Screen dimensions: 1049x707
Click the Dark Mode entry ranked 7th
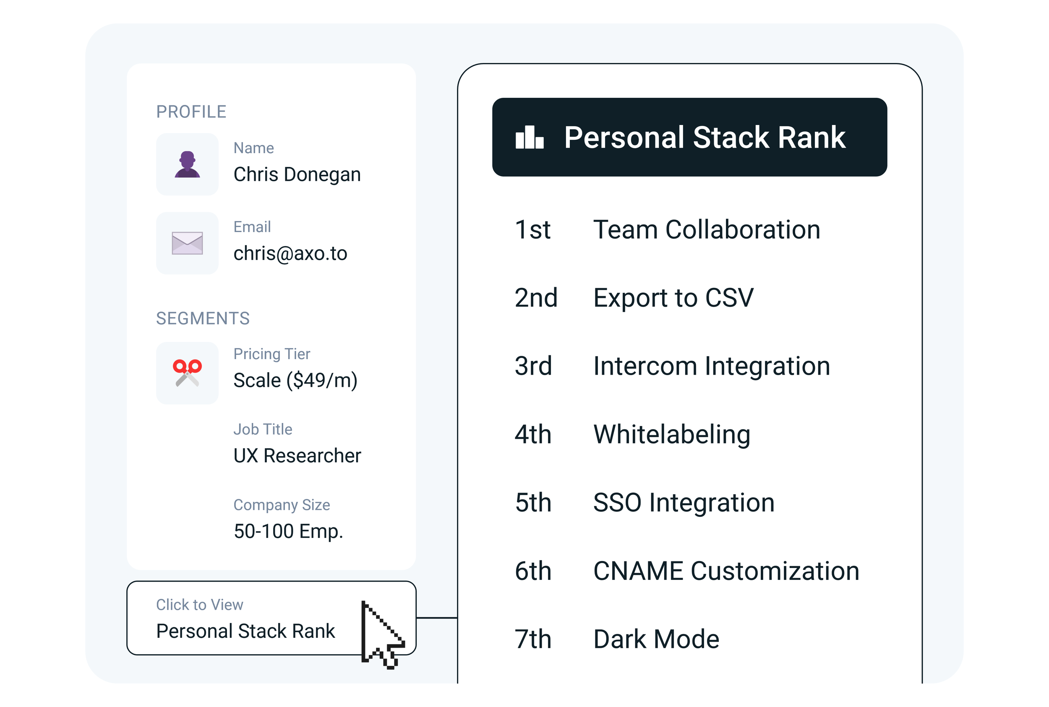656,639
